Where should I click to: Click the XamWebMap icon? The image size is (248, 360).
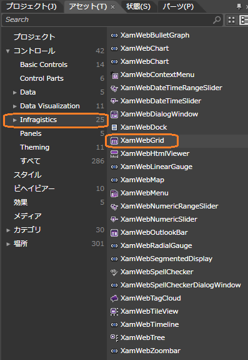pyautogui.click(x=114, y=180)
